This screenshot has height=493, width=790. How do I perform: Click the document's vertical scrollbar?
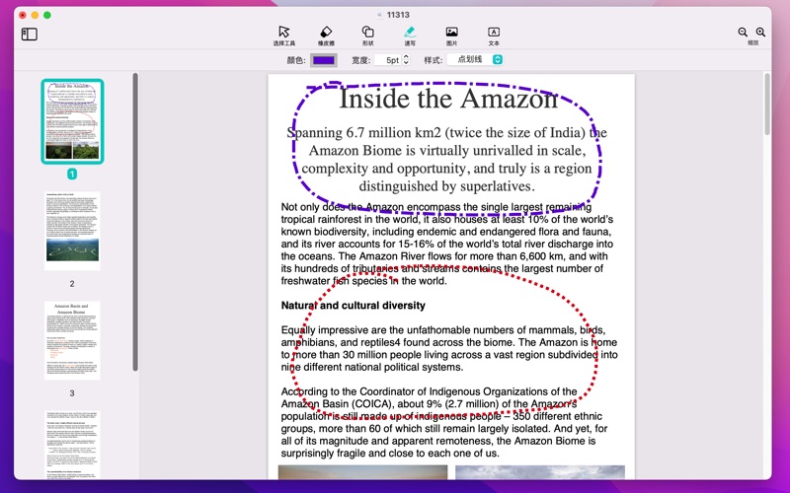click(767, 104)
